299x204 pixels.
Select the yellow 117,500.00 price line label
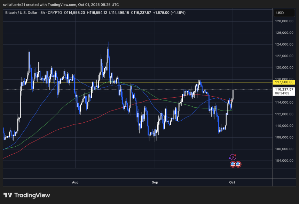click(x=283, y=82)
